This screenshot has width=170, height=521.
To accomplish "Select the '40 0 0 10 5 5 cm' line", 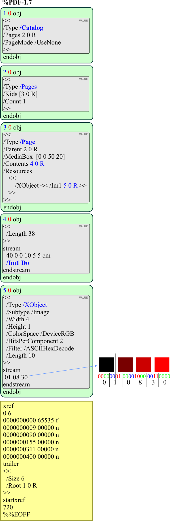I will coord(28,256).
